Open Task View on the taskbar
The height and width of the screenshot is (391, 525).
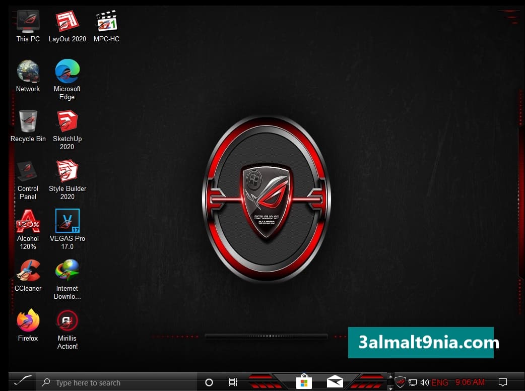point(233,382)
